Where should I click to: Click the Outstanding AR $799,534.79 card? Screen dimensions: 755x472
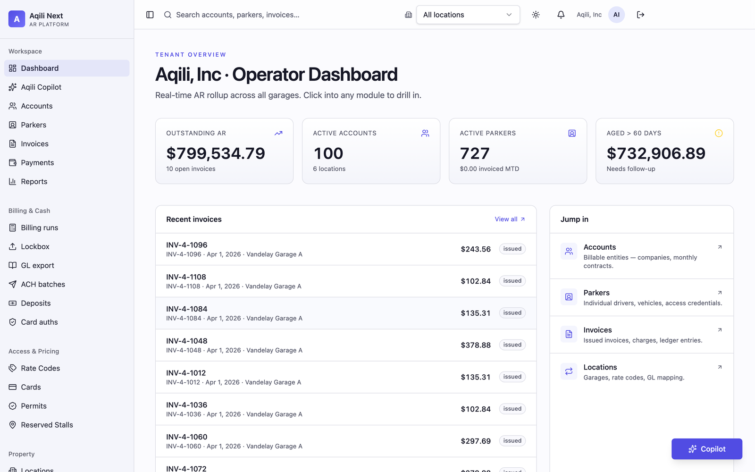(224, 151)
